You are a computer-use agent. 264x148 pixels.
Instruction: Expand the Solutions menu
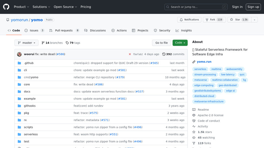click(41, 7)
